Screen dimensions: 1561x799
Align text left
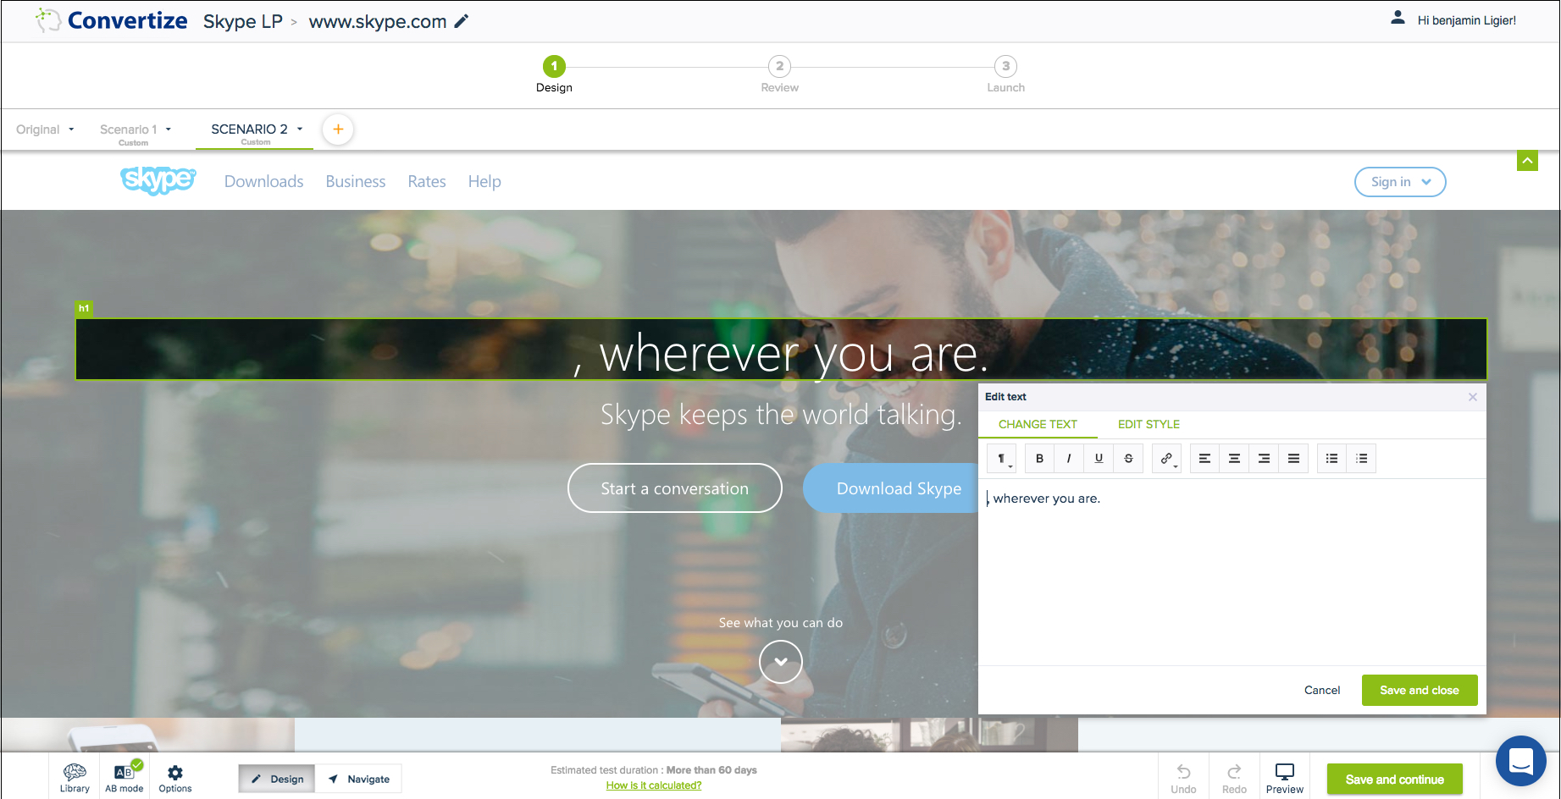[x=1204, y=459]
